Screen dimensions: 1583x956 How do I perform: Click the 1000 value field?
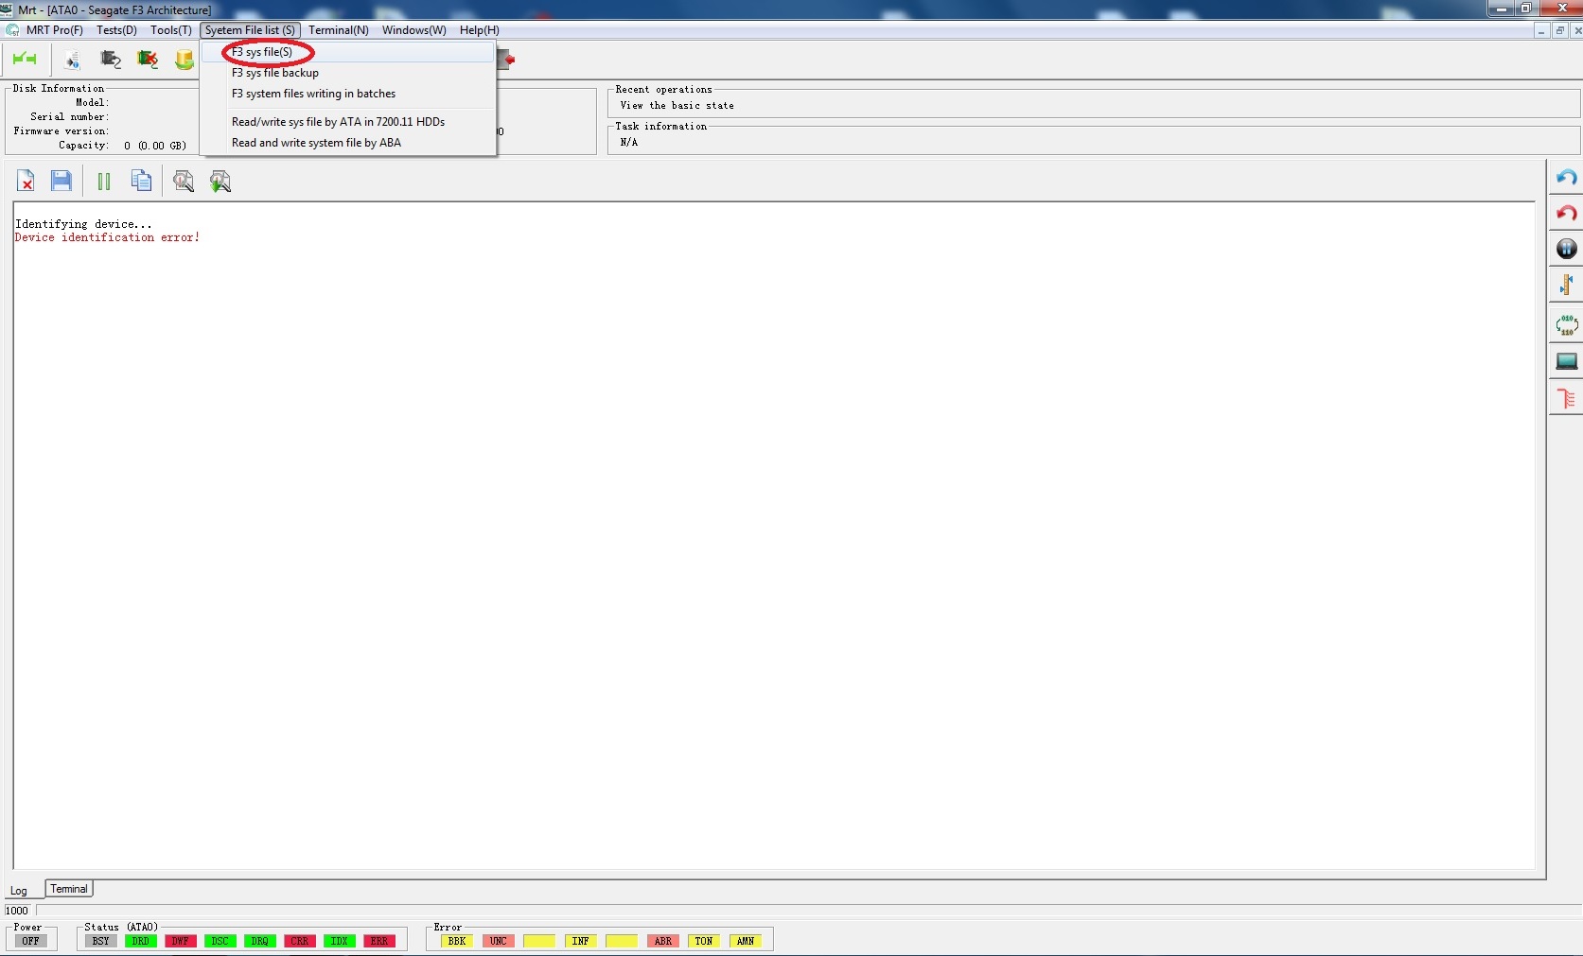tap(19, 911)
